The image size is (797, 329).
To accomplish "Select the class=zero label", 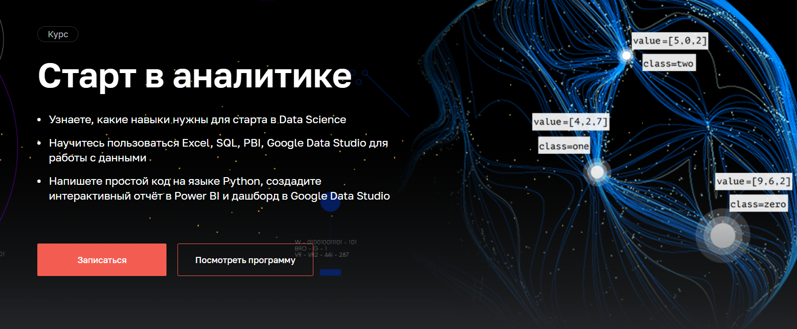I will click(758, 204).
